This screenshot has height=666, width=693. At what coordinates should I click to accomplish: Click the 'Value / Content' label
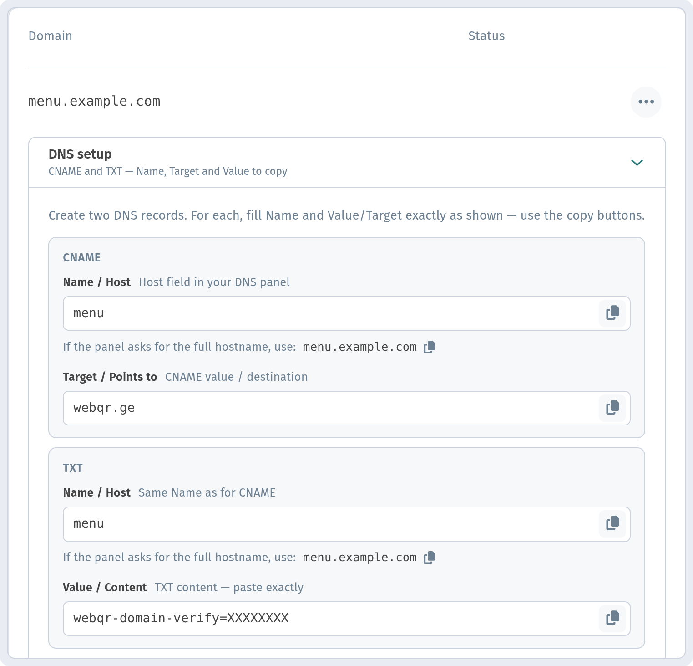tap(105, 587)
